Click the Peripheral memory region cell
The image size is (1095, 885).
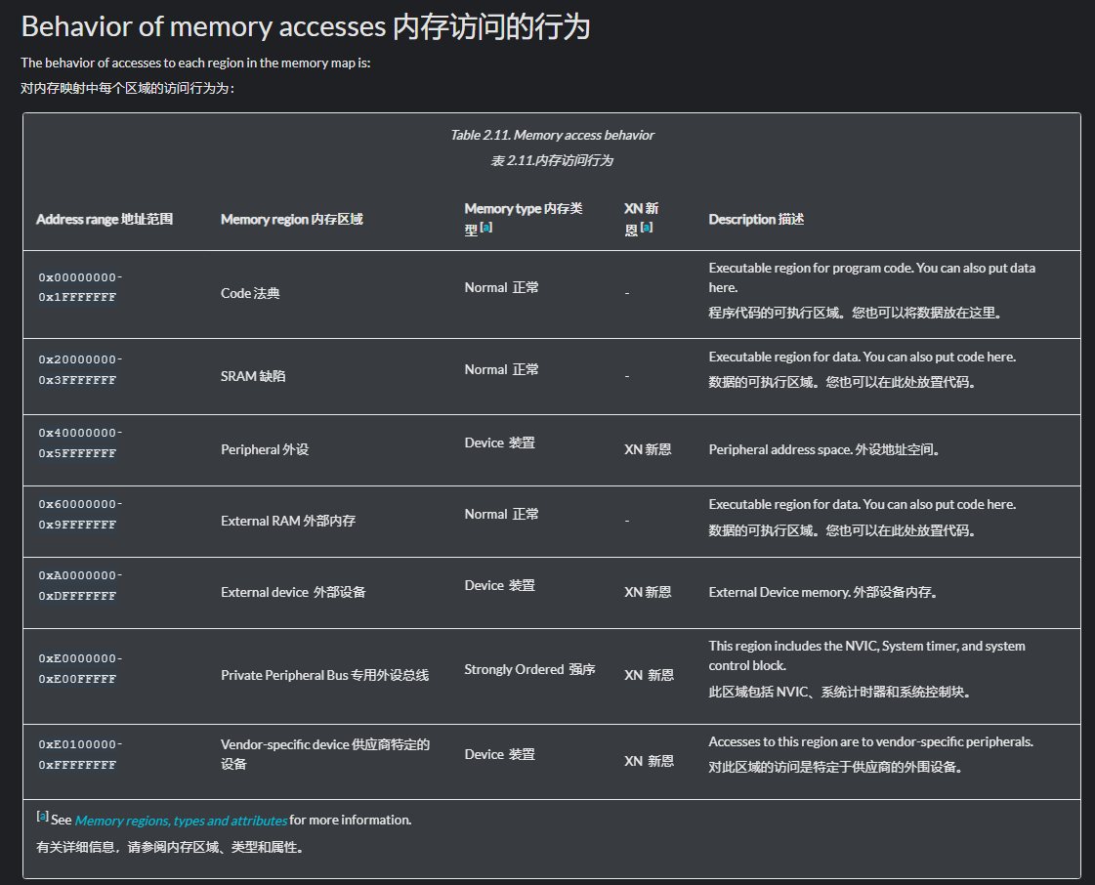265,450
